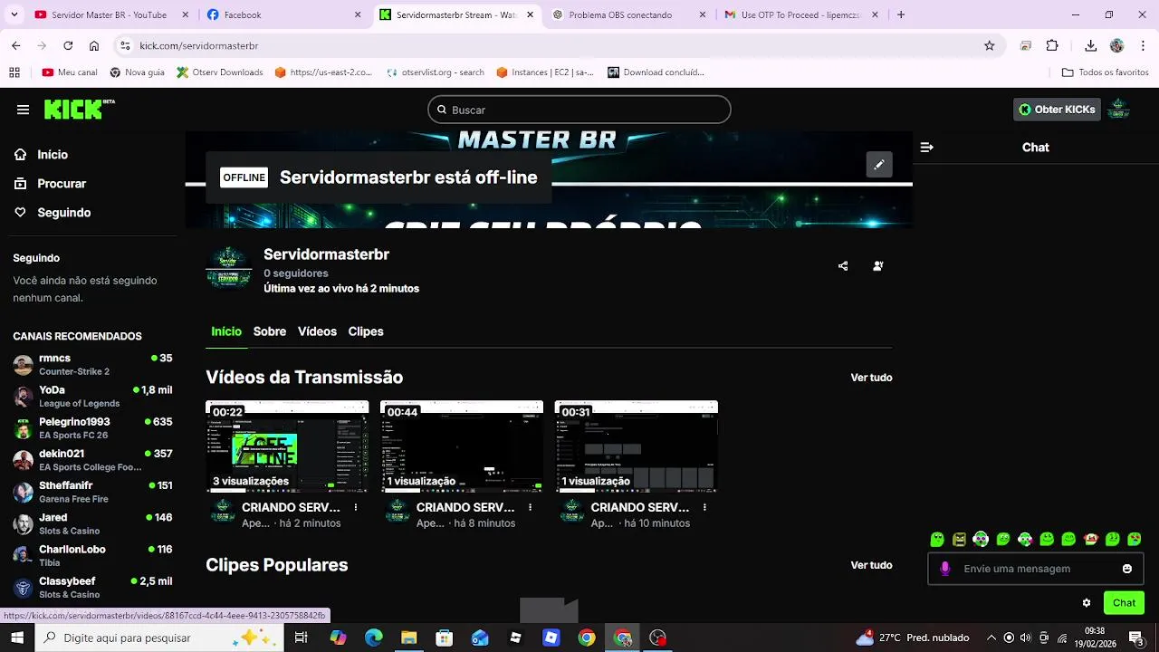Open the apps grid in the bookmarks bar

(x=14, y=72)
